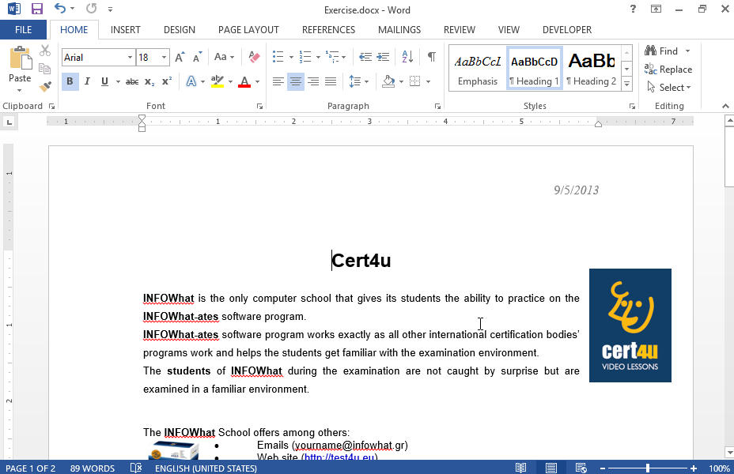Switch to Web Layout view in status bar
Viewport: 734px width, 474px height.
581,468
